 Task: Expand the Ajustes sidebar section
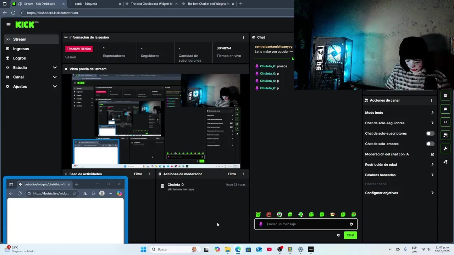55,86
